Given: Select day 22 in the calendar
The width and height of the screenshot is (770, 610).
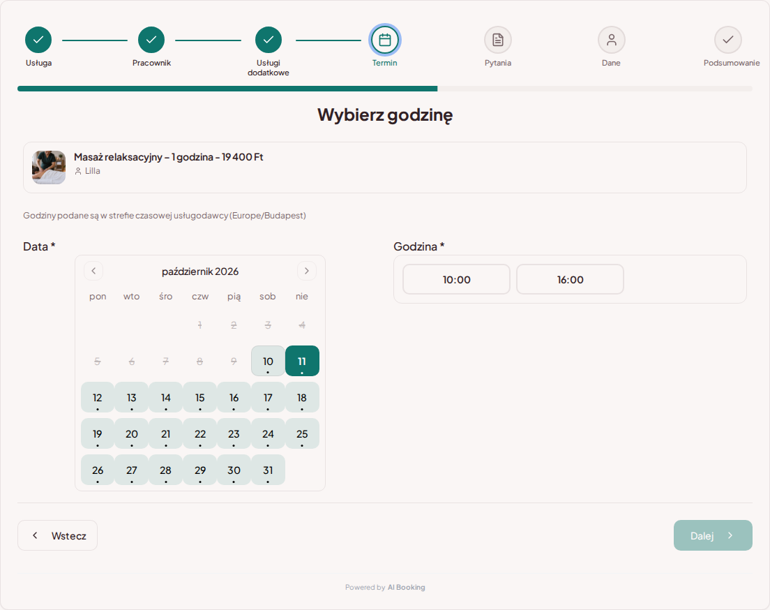Looking at the screenshot, I should tap(200, 434).
